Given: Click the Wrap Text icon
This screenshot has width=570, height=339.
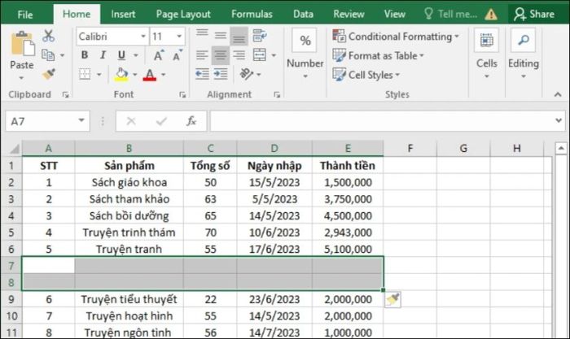Looking at the screenshot, I should point(260,36).
